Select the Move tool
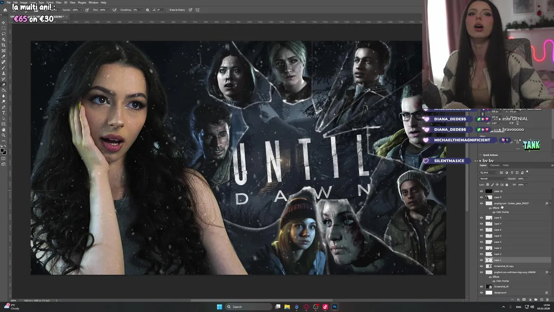554x312 pixels. tap(4, 23)
